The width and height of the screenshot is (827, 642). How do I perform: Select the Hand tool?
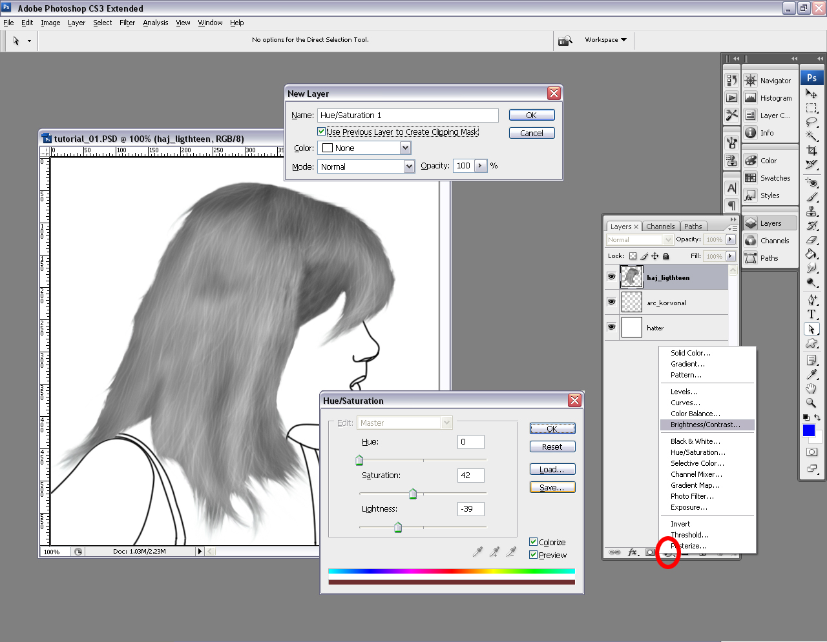[811, 388]
